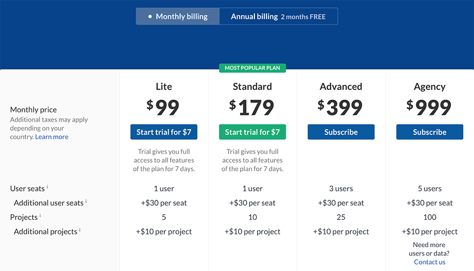
Task: Subscribe to the Agency plan
Action: tap(430, 132)
